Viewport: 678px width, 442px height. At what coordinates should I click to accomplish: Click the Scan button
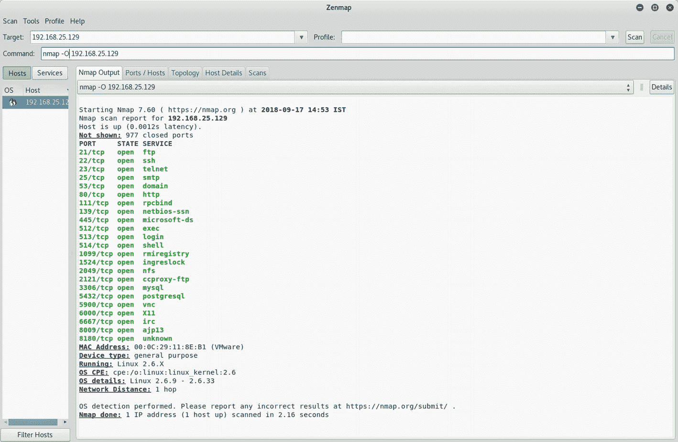click(x=634, y=37)
